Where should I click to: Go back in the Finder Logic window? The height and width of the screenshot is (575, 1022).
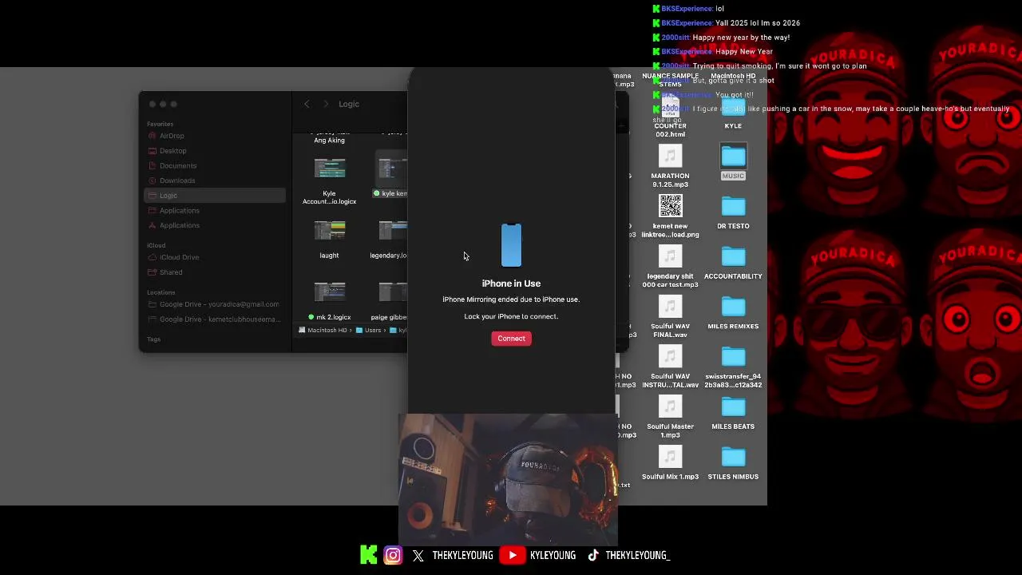(x=307, y=104)
